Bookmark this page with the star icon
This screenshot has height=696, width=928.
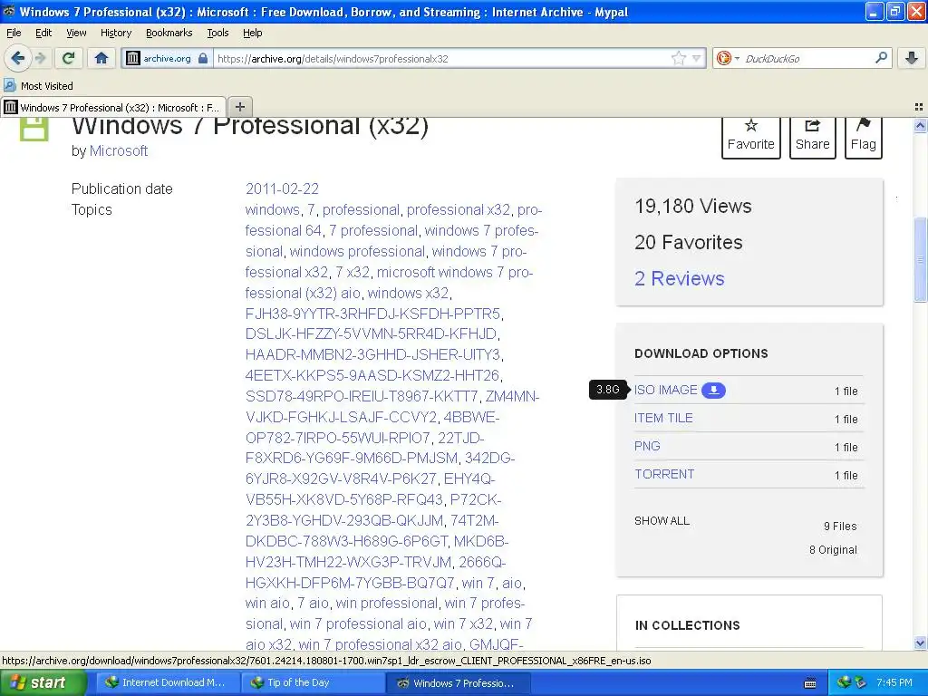(678, 58)
